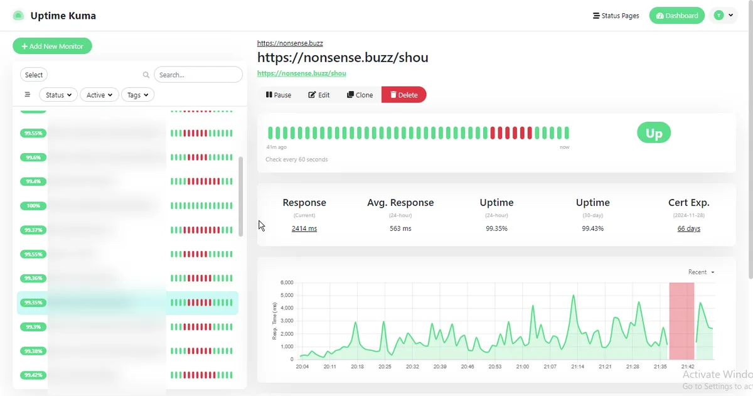Open the green nonsense.buzz/shou link

pyautogui.click(x=301, y=73)
